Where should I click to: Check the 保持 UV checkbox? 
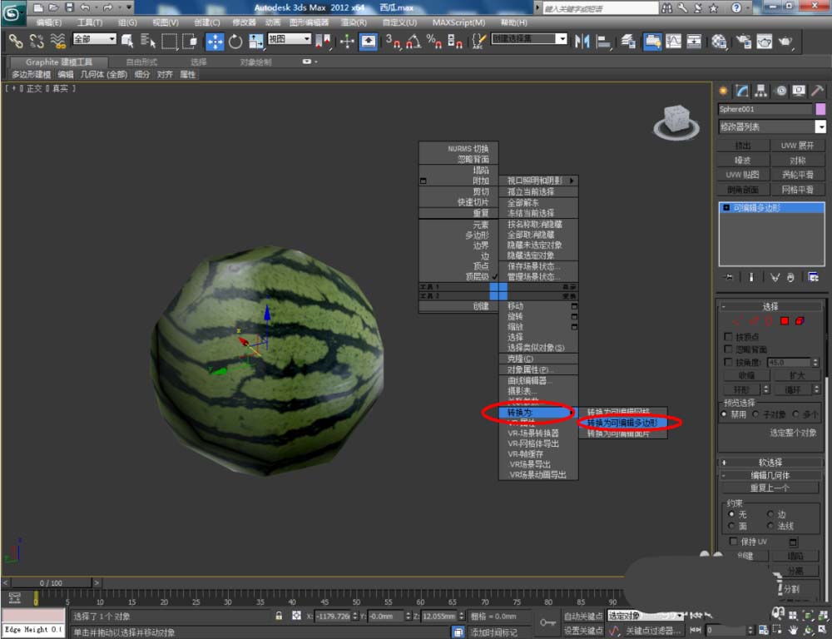pos(733,542)
